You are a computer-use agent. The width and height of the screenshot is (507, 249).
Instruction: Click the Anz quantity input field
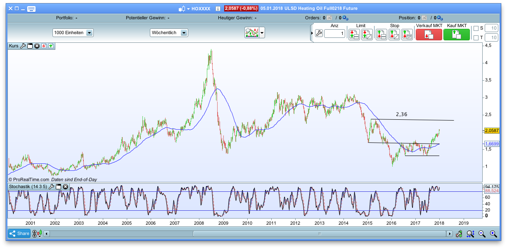tap(334, 34)
